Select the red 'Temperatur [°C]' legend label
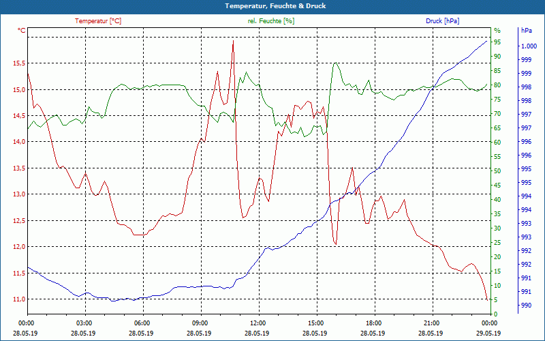Screen dimensions: 545x341 (98, 21)
